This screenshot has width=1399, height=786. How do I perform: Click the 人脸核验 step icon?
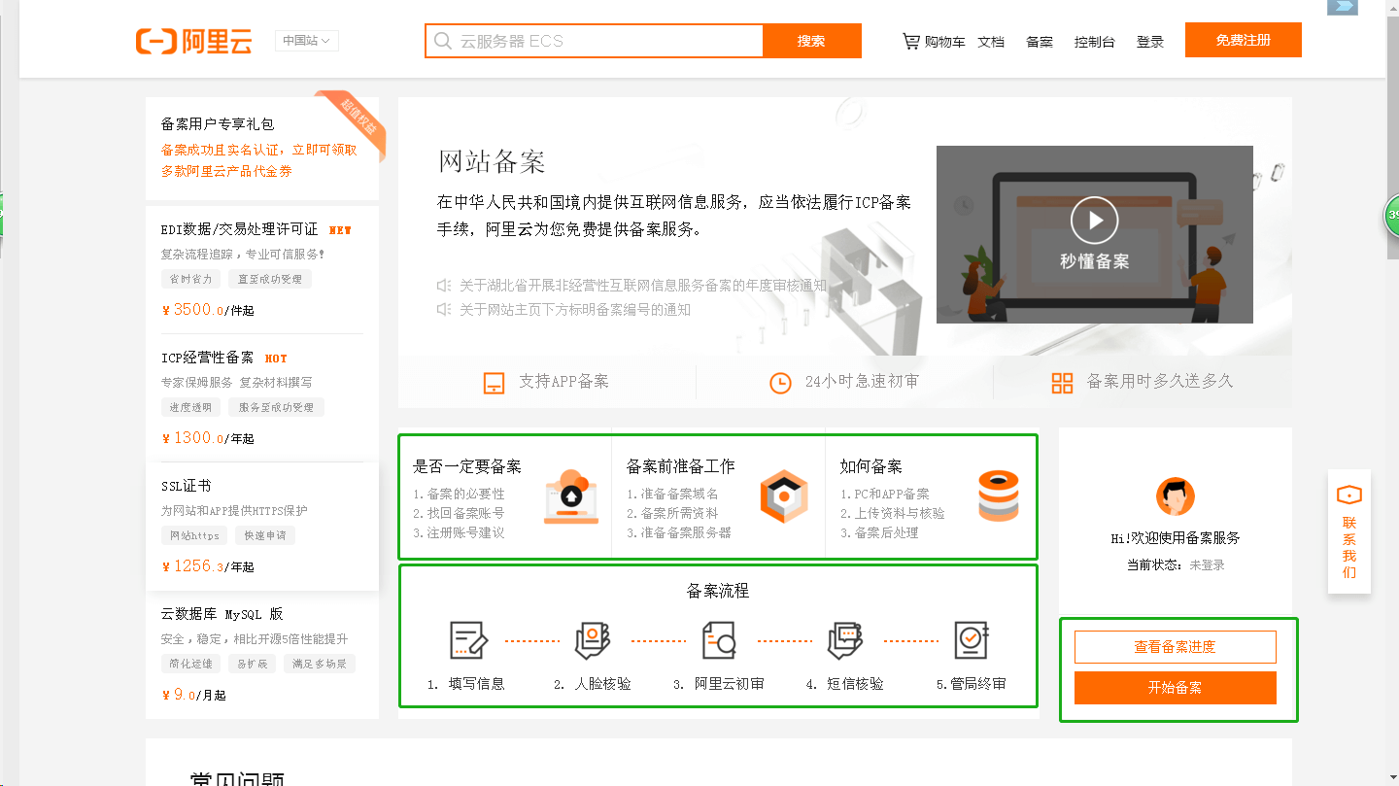[x=593, y=640]
